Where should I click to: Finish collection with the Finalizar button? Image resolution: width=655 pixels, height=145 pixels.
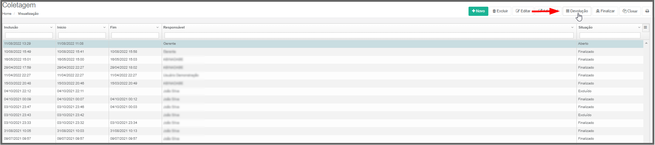(605, 11)
